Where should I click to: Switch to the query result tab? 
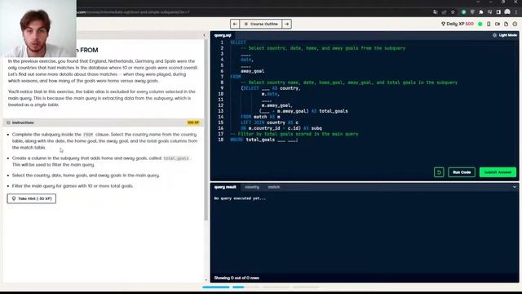pyautogui.click(x=225, y=187)
